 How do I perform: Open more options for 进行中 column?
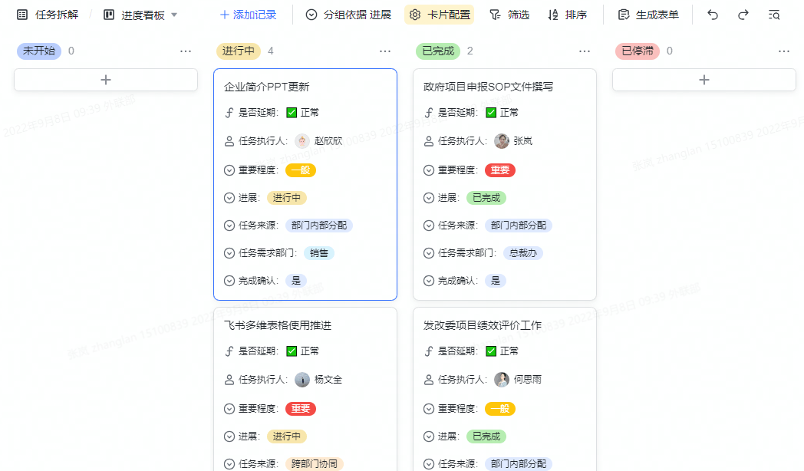[x=385, y=51]
